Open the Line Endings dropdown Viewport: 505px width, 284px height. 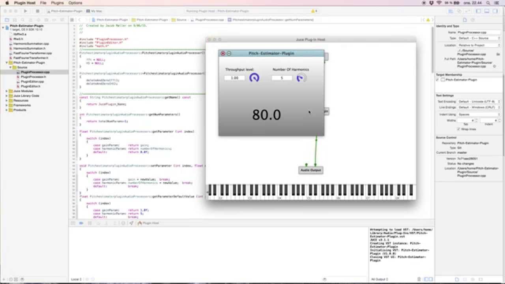(479, 107)
